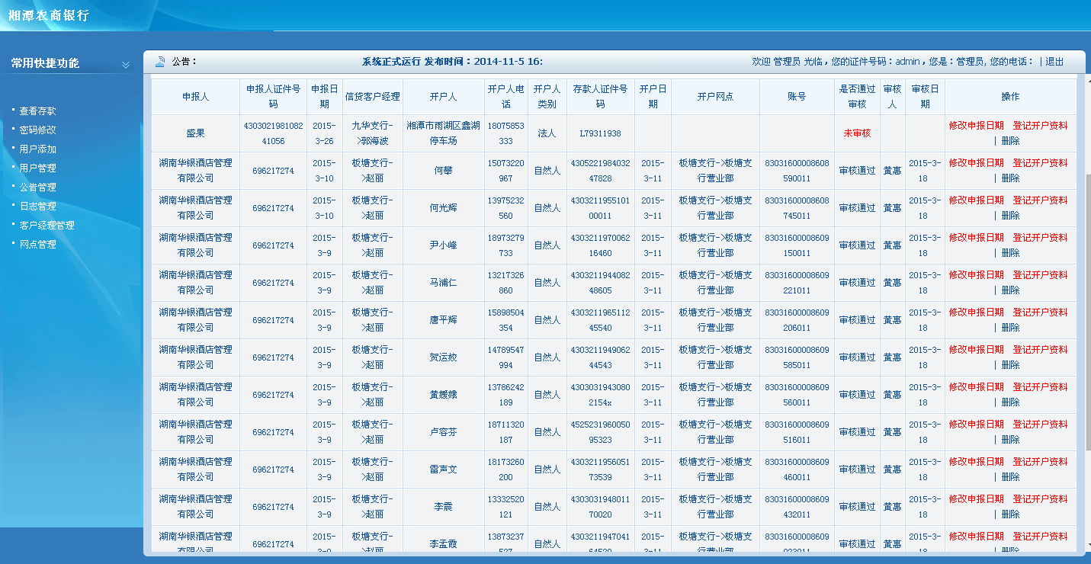
Task: Click the 湘潭农商银行 logo title
Action: (x=48, y=15)
